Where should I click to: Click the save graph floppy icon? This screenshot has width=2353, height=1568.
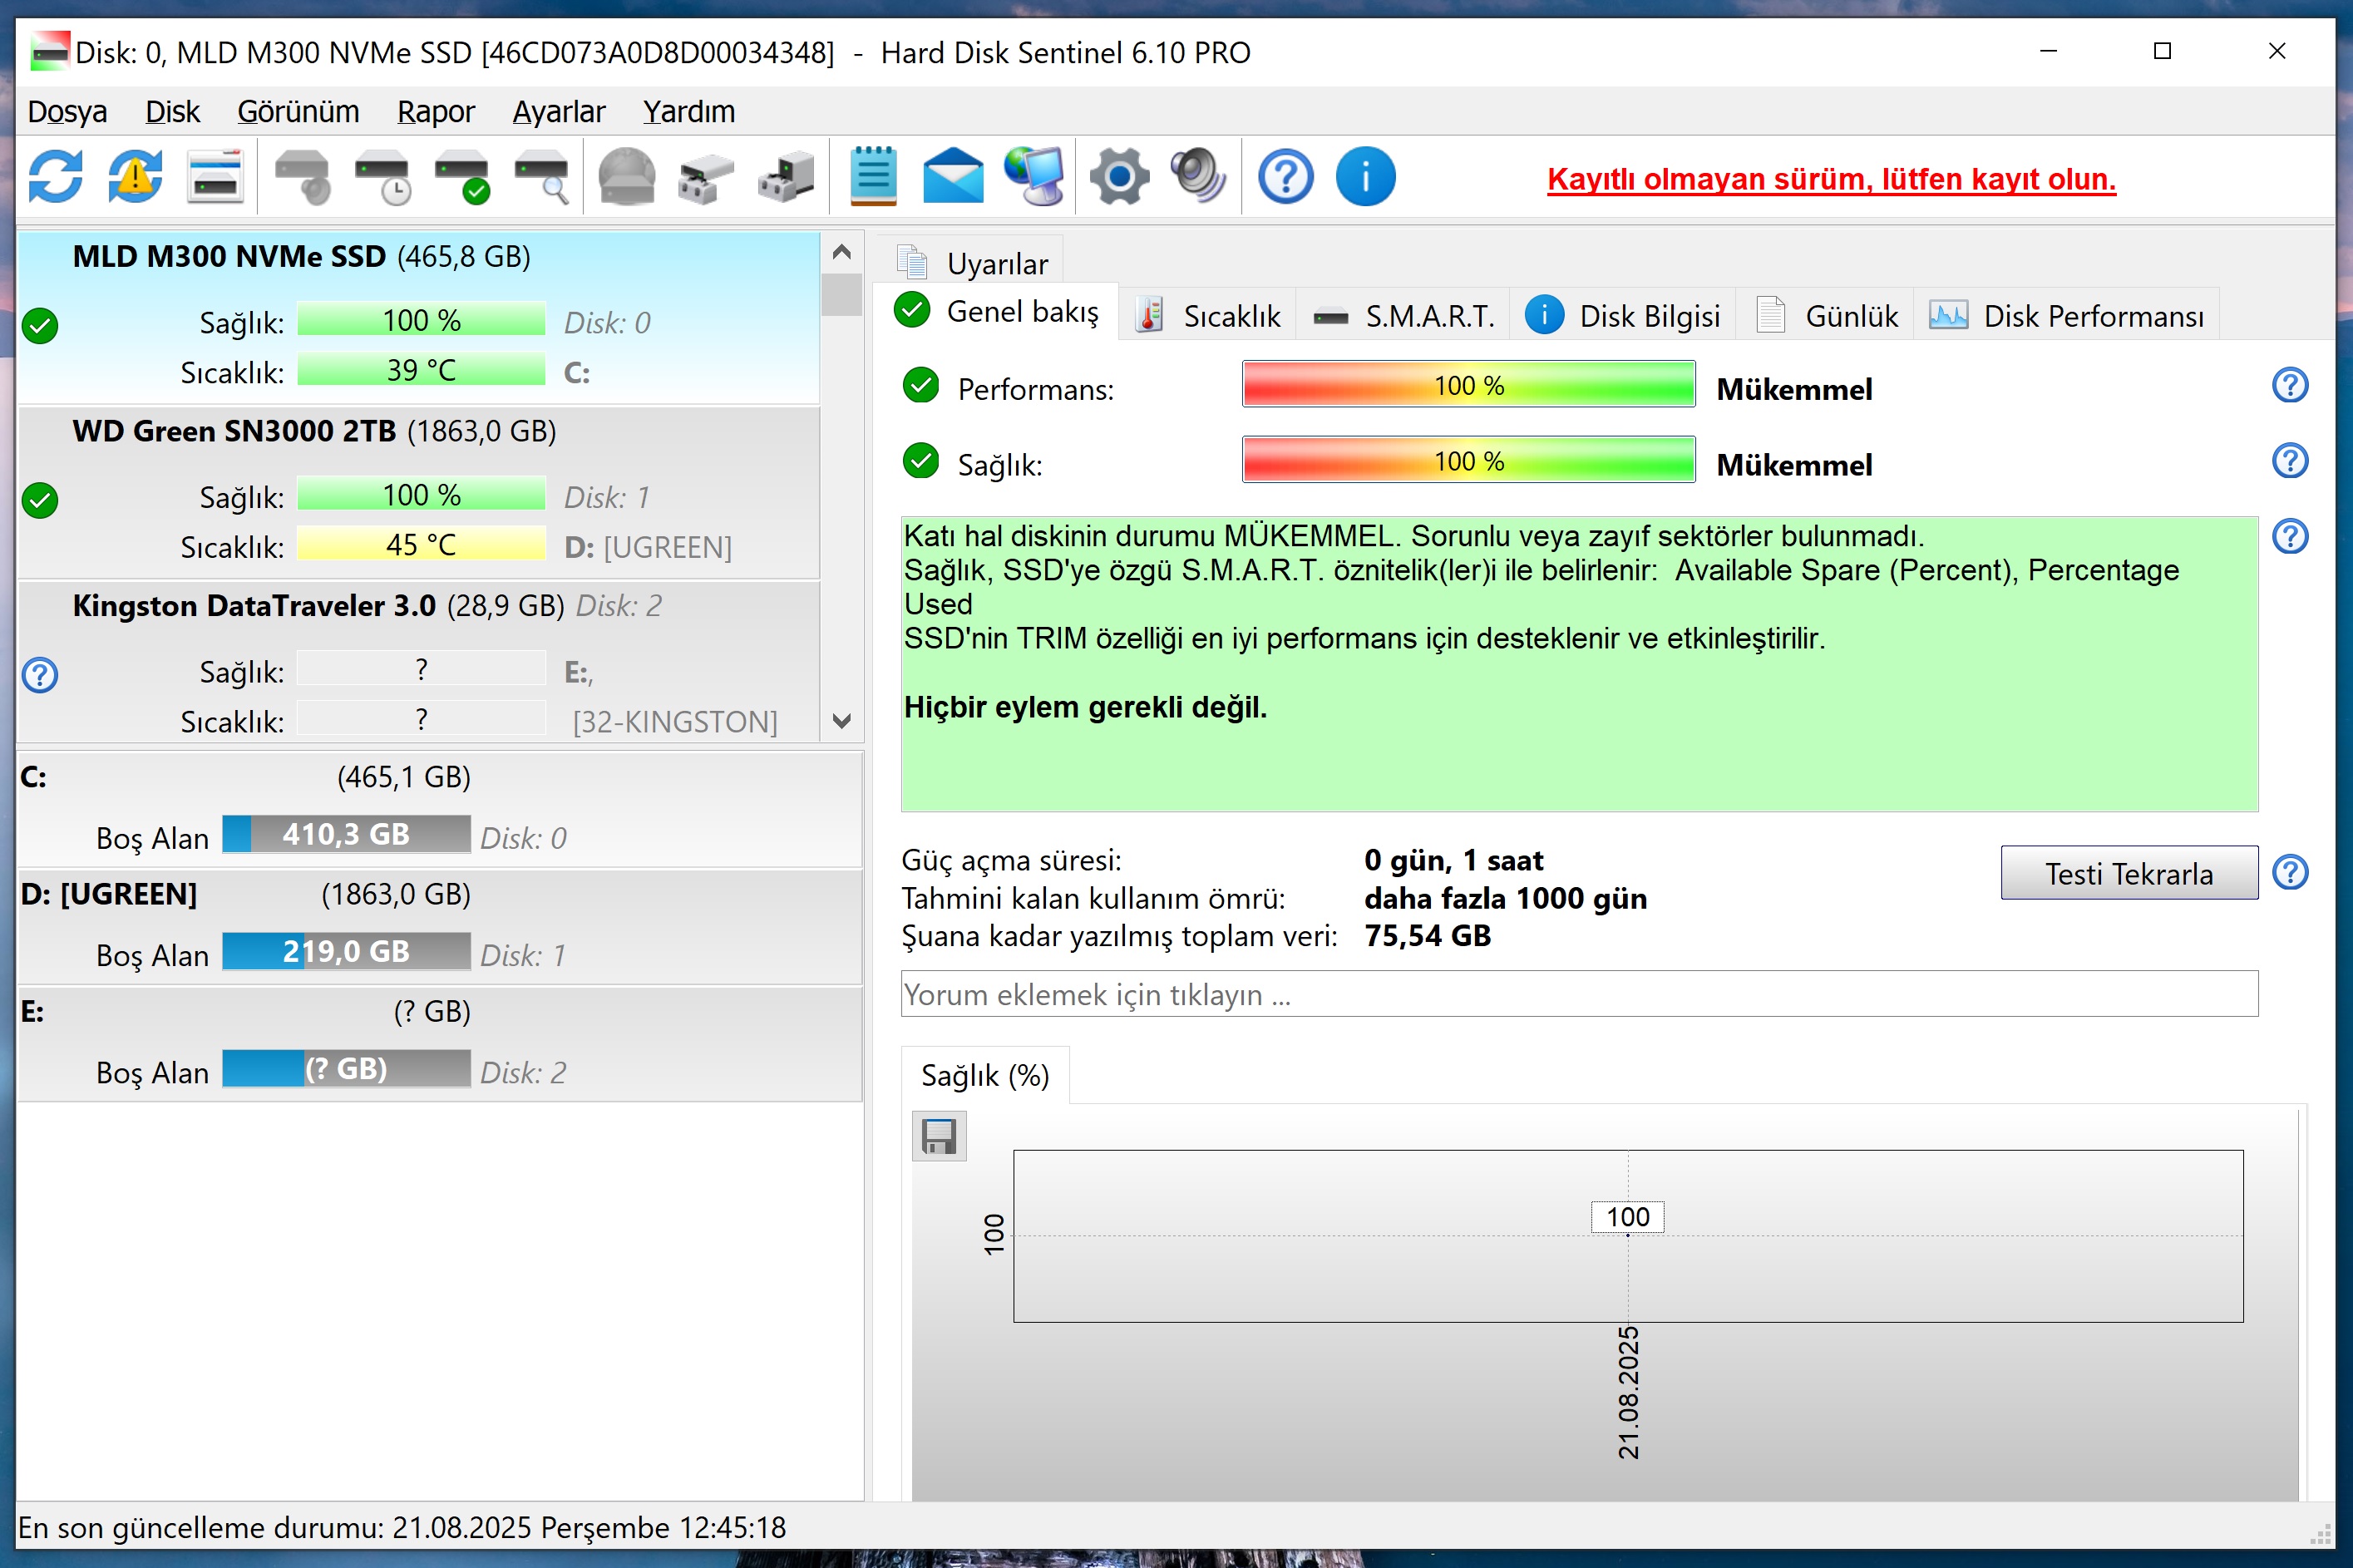[x=938, y=1136]
